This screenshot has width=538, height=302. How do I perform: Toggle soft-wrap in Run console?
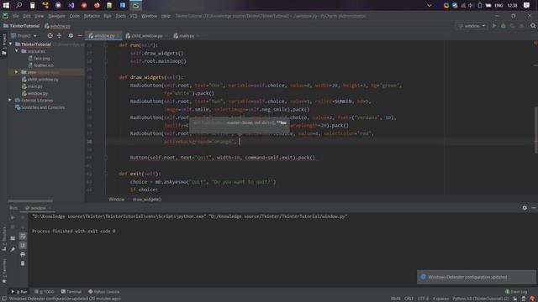23,237
